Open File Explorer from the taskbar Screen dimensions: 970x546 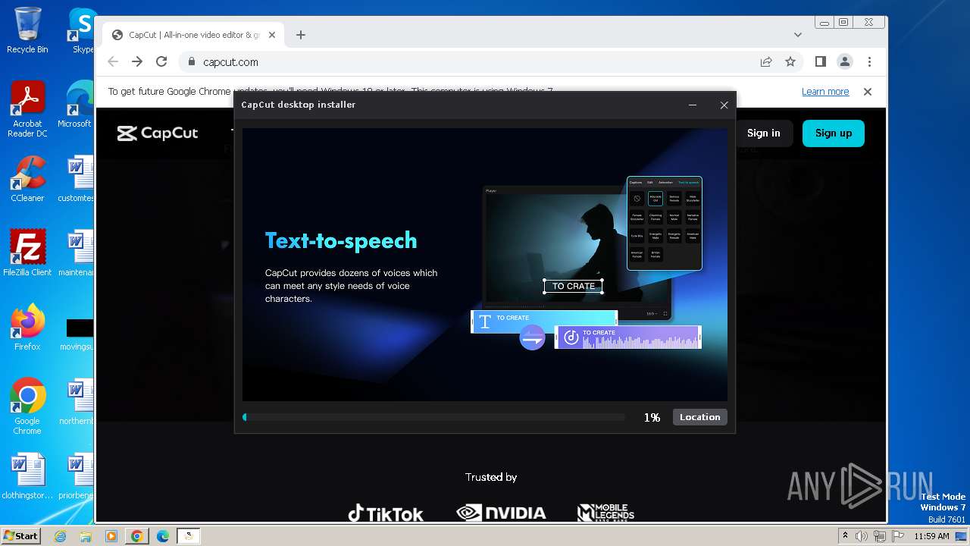(x=86, y=536)
